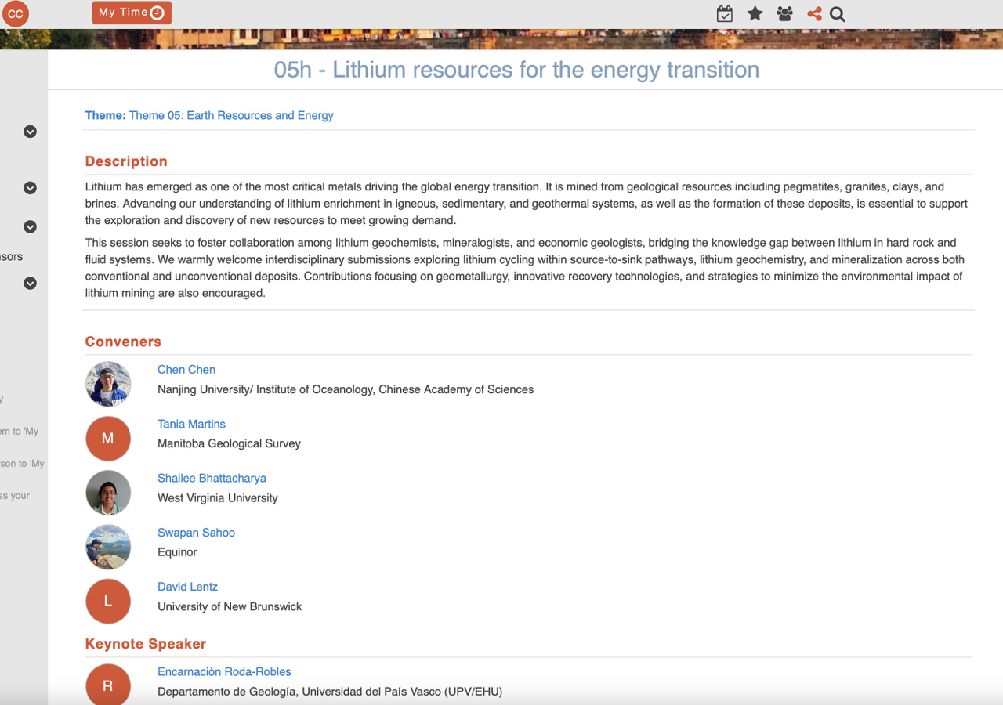The height and width of the screenshot is (705, 1003).
Task: Expand the fourth sidebar chevron at bottom
Action: pos(30,284)
